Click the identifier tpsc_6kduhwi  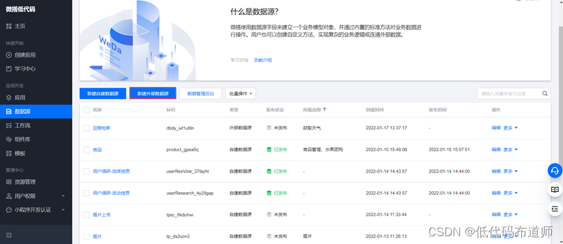click(x=180, y=215)
